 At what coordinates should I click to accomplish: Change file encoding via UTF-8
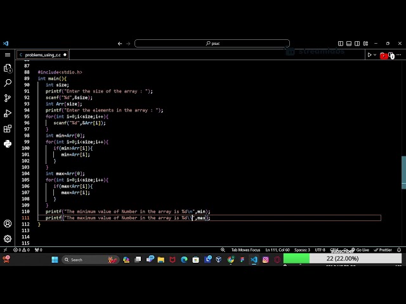[320, 250]
